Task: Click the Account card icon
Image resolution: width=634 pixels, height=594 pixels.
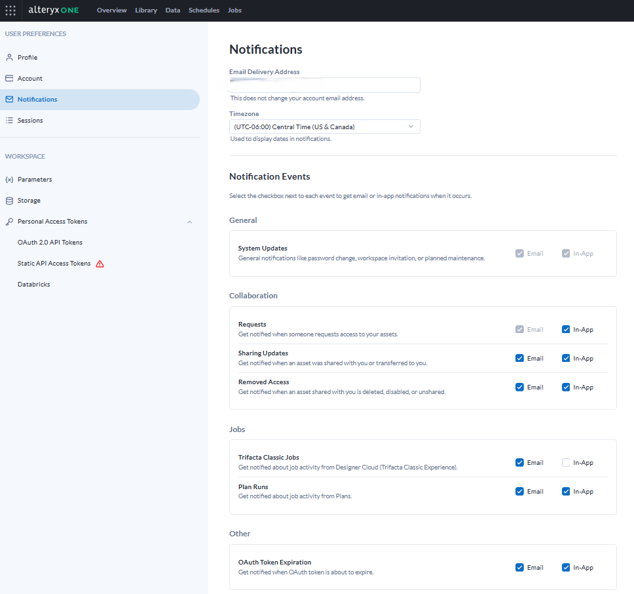Action: [9, 79]
